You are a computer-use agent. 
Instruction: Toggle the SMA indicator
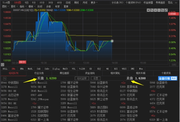(x=13, y=69)
